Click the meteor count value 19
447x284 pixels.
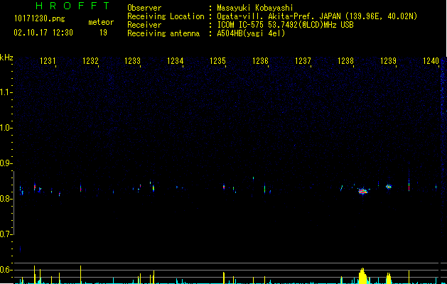(x=103, y=33)
